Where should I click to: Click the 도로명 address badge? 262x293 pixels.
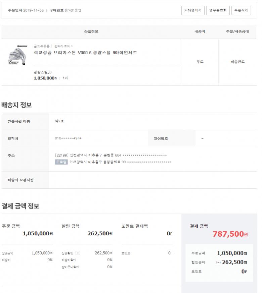[x=61, y=162]
